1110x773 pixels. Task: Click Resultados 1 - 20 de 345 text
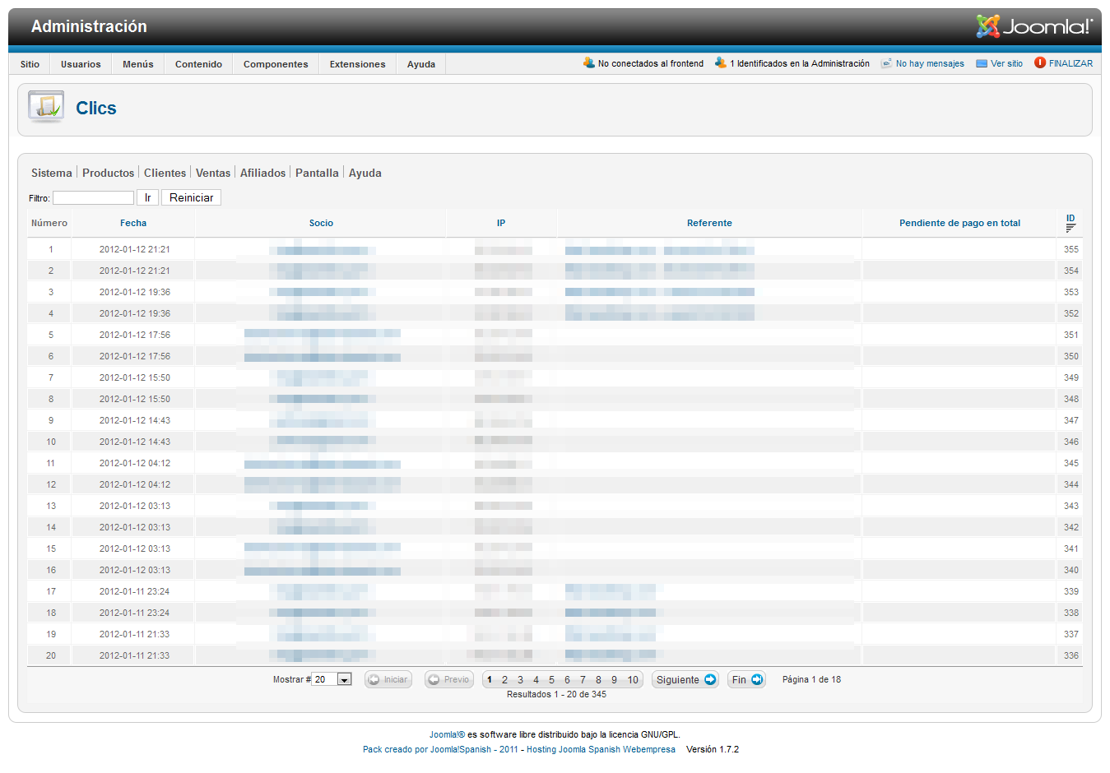click(x=556, y=695)
